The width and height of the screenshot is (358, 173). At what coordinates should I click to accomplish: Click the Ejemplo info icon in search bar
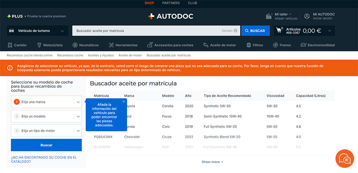tap(235, 31)
